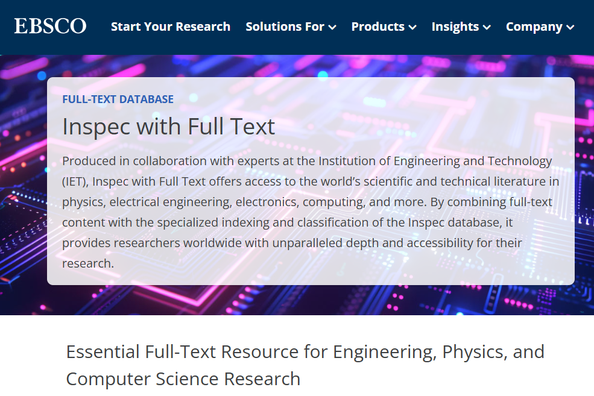The height and width of the screenshot is (396, 594).
Task: Click the FULL-TEXT DATABASE label
Action: 118,99
